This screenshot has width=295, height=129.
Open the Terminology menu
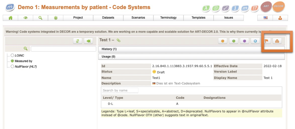point(168,18)
